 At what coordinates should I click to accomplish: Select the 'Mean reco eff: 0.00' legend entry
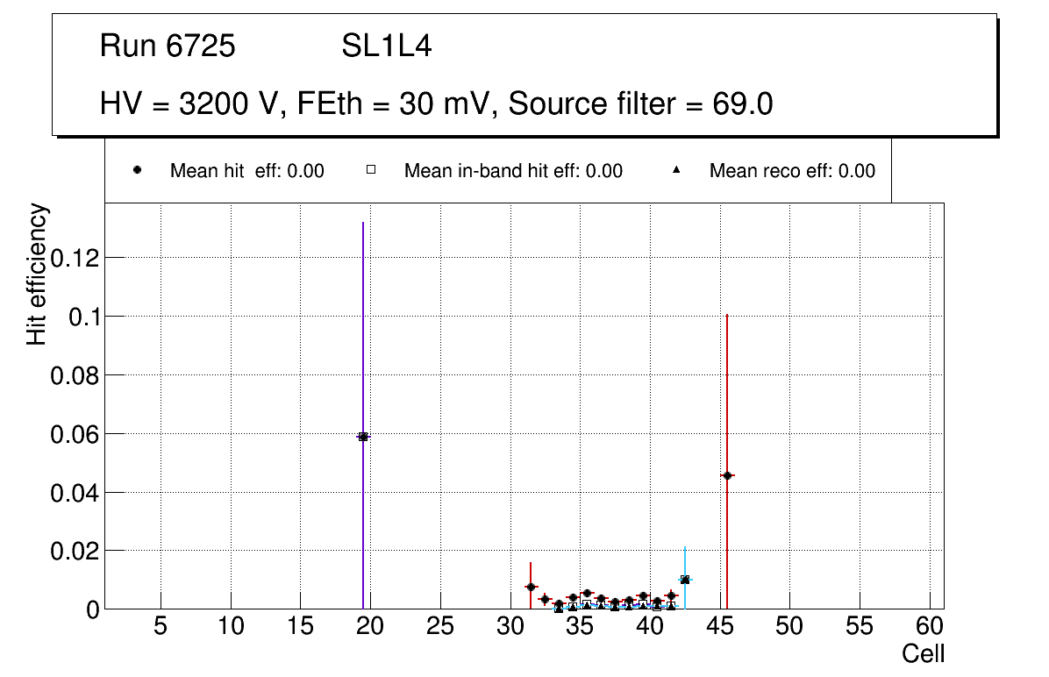point(791,171)
